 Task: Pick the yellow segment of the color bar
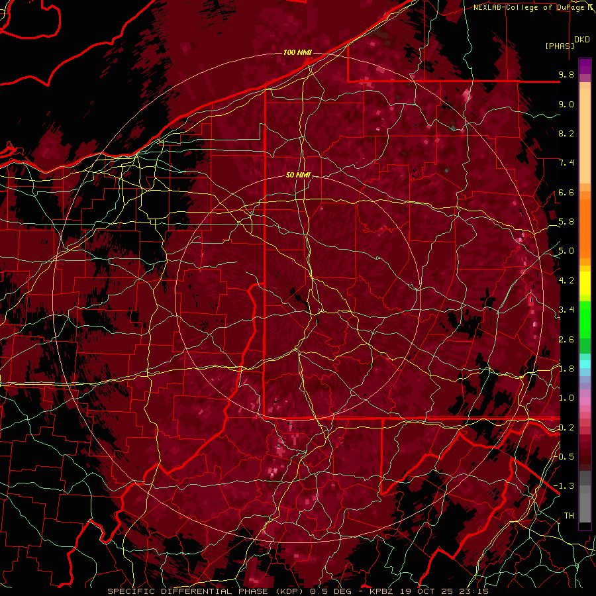click(585, 283)
